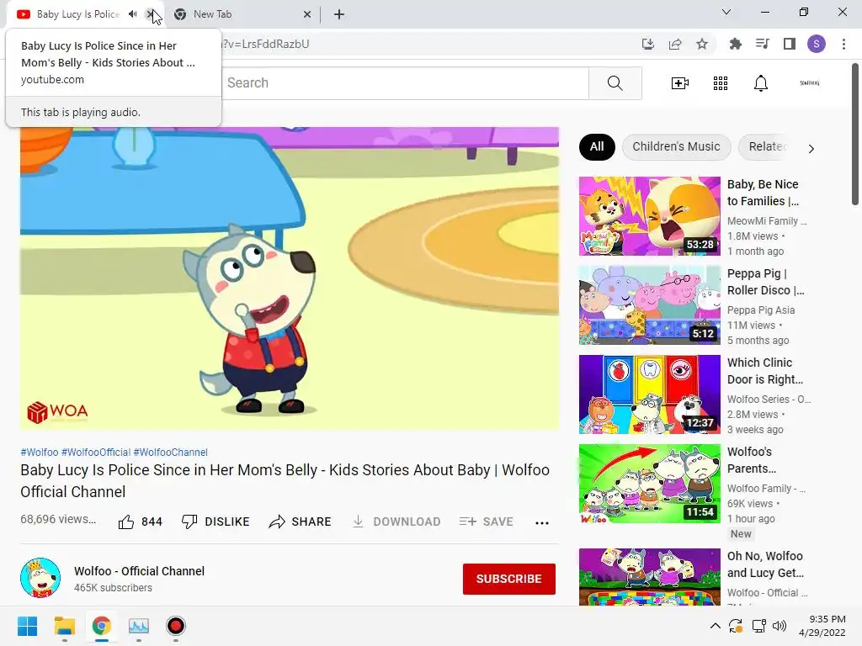
Task: Open the media control icon
Action: tap(762, 44)
